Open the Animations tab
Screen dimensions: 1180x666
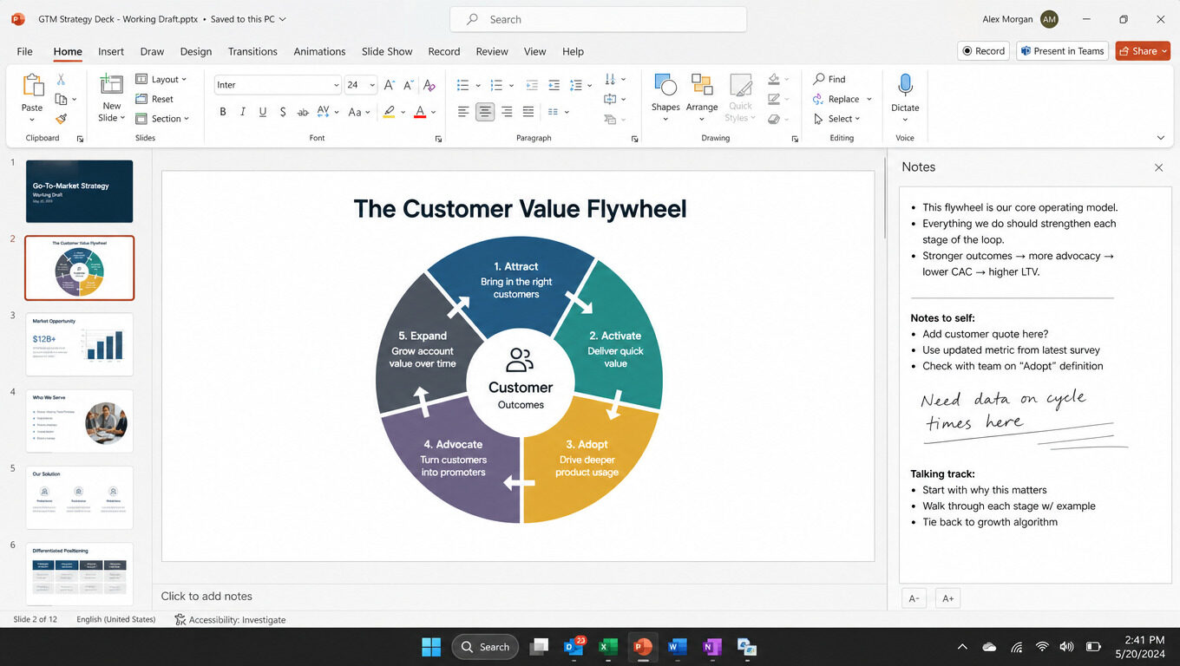[319, 51]
